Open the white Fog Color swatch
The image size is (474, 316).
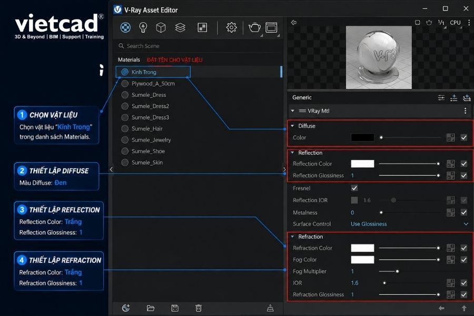point(362,260)
